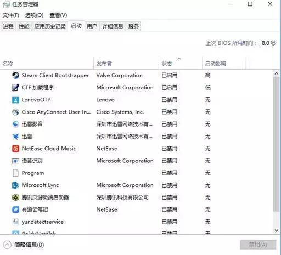Select the 语音识别 entry name
Viewport: 281px width, 255px height.
pos(32,161)
